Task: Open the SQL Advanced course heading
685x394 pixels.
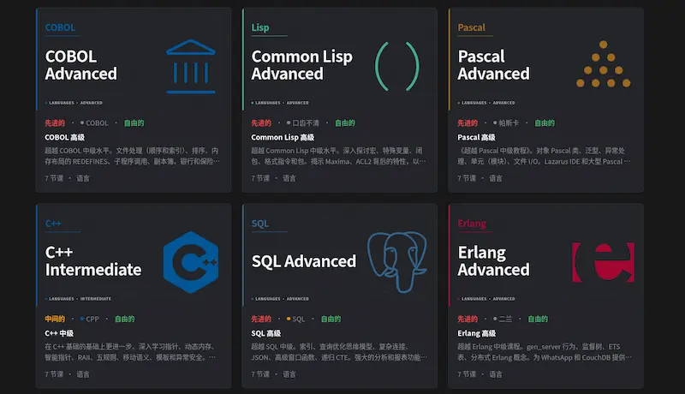Action: click(x=304, y=261)
